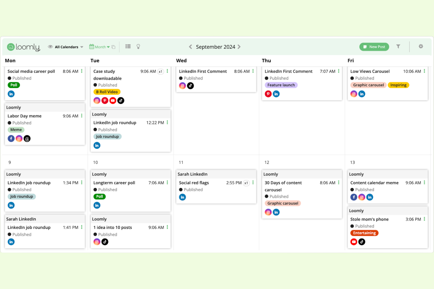Open the filter icon next to New Post
This screenshot has height=289, width=434.
click(x=398, y=47)
